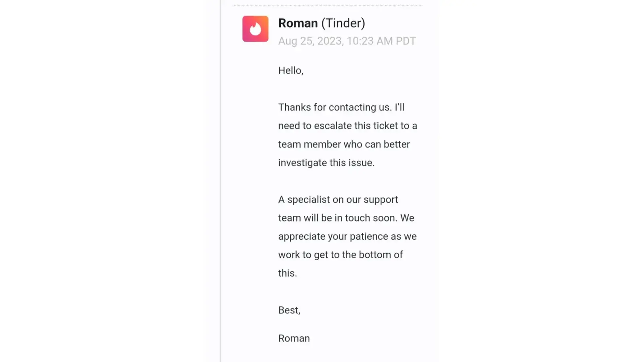Click the "Hello," greeting line
The image size is (644, 362).
pos(290,71)
